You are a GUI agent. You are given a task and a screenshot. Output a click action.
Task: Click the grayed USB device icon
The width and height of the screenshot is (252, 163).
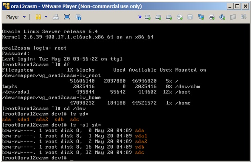click(233, 17)
